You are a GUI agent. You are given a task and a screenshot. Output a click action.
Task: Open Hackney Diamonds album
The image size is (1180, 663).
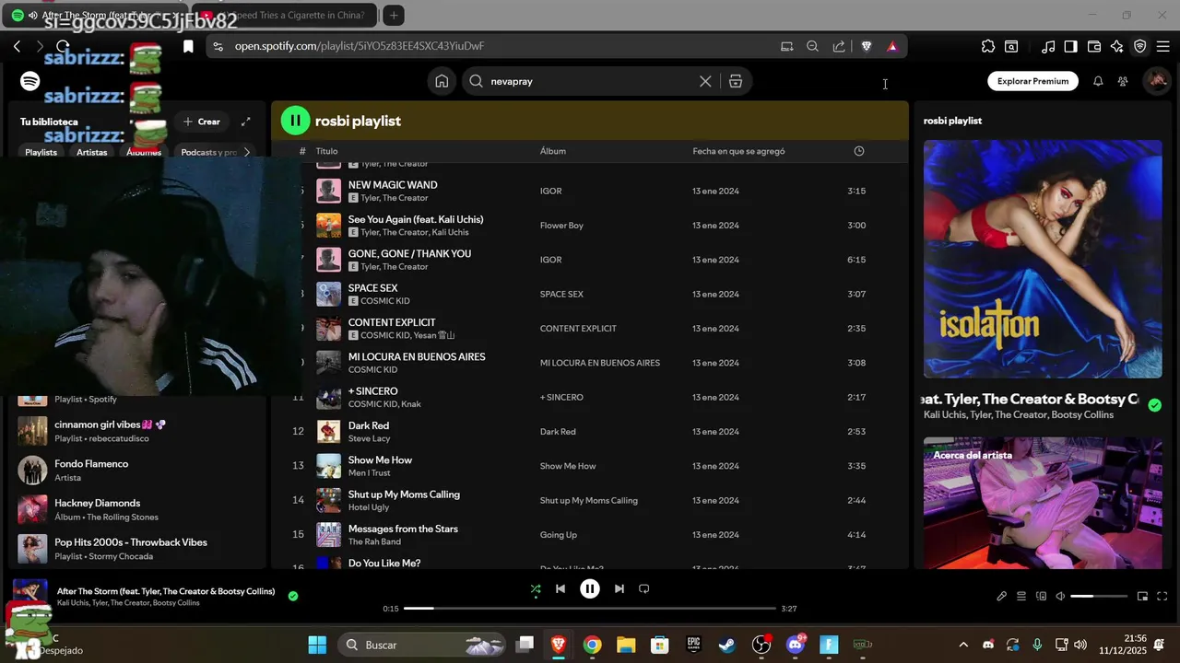(138, 509)
